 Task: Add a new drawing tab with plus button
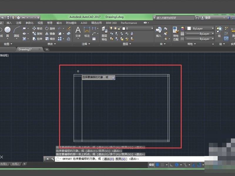[47, 49]
